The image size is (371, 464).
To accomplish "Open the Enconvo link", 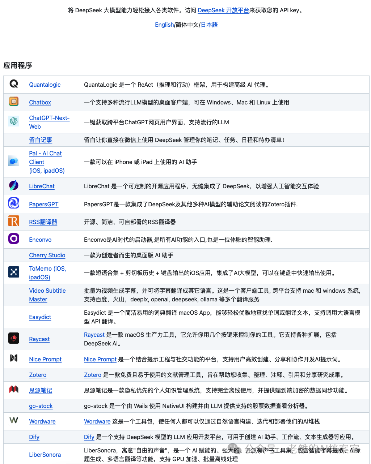I will coord(40,240).
